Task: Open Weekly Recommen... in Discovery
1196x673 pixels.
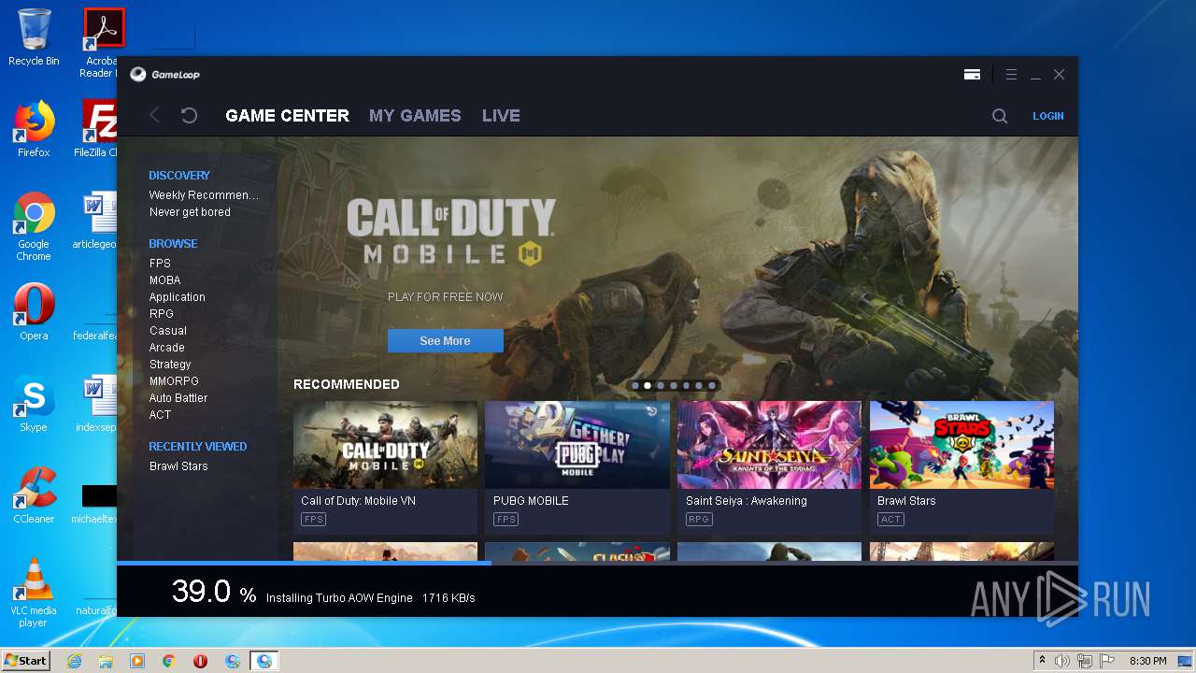Action: pyautogui.click(x=204, y=195)
